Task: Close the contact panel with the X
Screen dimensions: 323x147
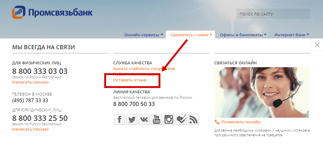Action: coord(317,45)
